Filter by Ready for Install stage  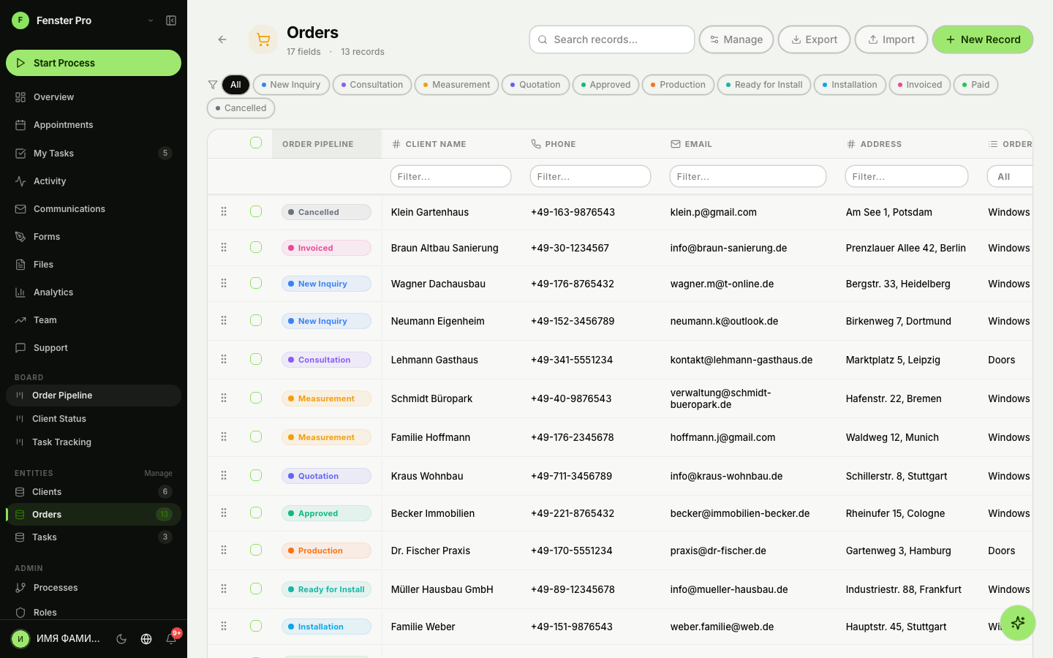[x=764, y=85]
